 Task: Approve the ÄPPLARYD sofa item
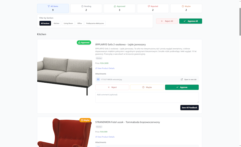pyautogui.click(x=182, y=87)
